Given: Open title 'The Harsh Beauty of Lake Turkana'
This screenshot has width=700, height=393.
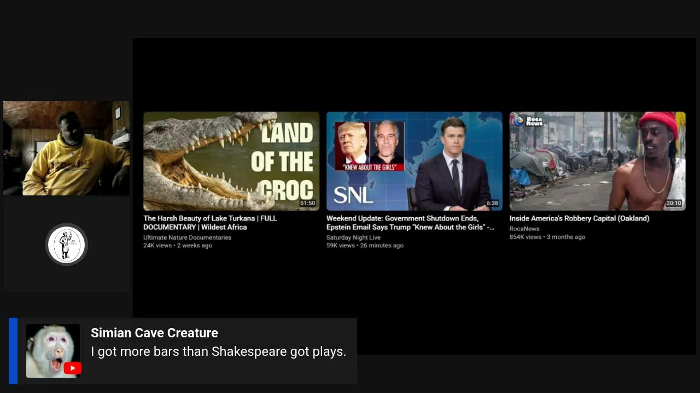Looking at the screenshot, I should click(x=210, y=223).
